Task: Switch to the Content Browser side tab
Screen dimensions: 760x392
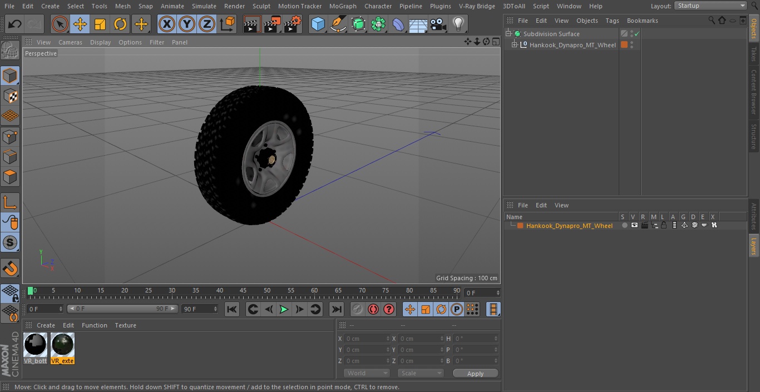Action: coord(754,92)
